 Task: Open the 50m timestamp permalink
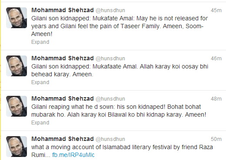coord(216,139)
